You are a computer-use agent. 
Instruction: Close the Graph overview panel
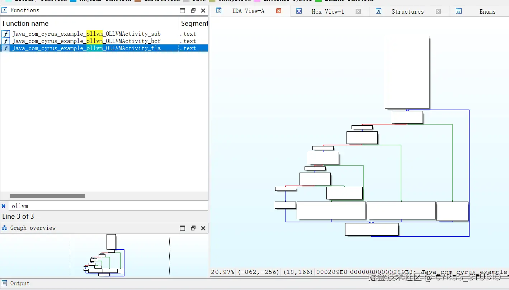203,228
